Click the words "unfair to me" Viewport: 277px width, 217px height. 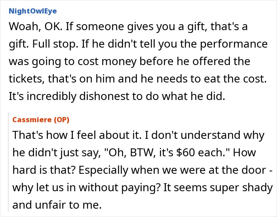coord(64,205)
